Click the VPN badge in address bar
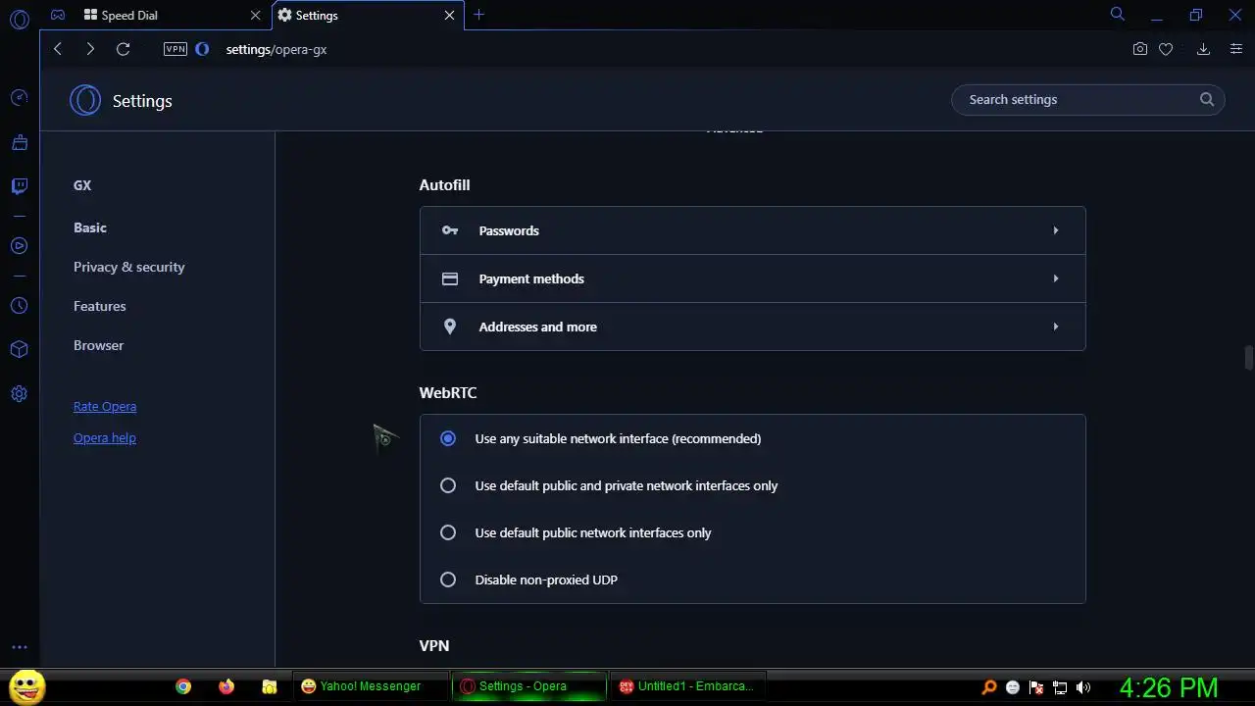This screenshot has height=706, width=1255. coord(176,49)
